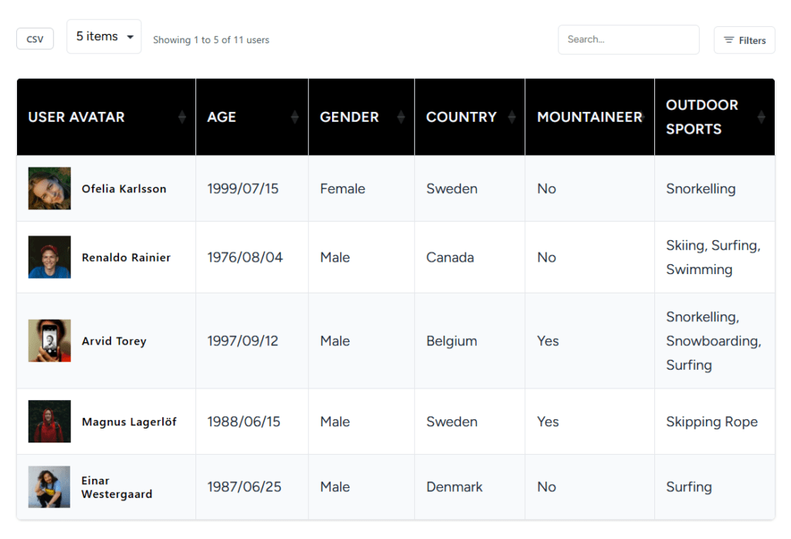Click Snorkelling in Ofelia Karlsson's row
The image size is (791, 539).
[701, 188]
